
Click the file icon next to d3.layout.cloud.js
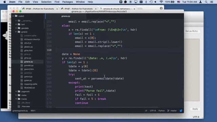coord(22,39)
